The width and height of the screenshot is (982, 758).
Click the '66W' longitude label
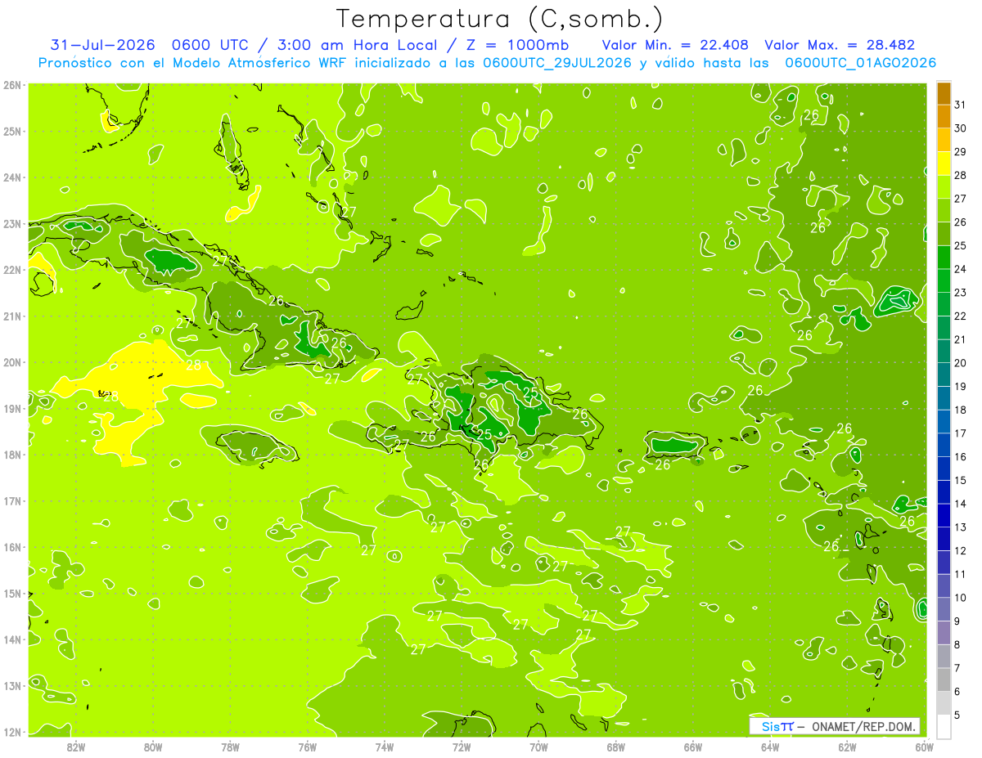point(693,747)
